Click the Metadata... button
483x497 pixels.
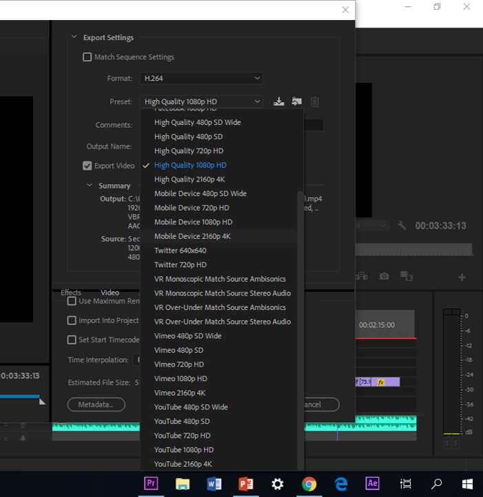[96, 405]
